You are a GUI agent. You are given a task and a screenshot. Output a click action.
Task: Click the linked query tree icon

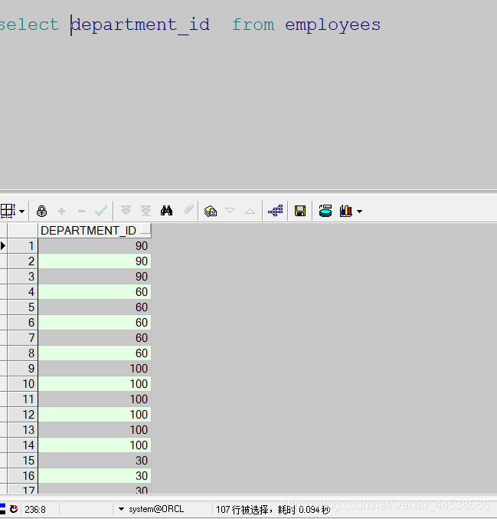click(276, 211)
